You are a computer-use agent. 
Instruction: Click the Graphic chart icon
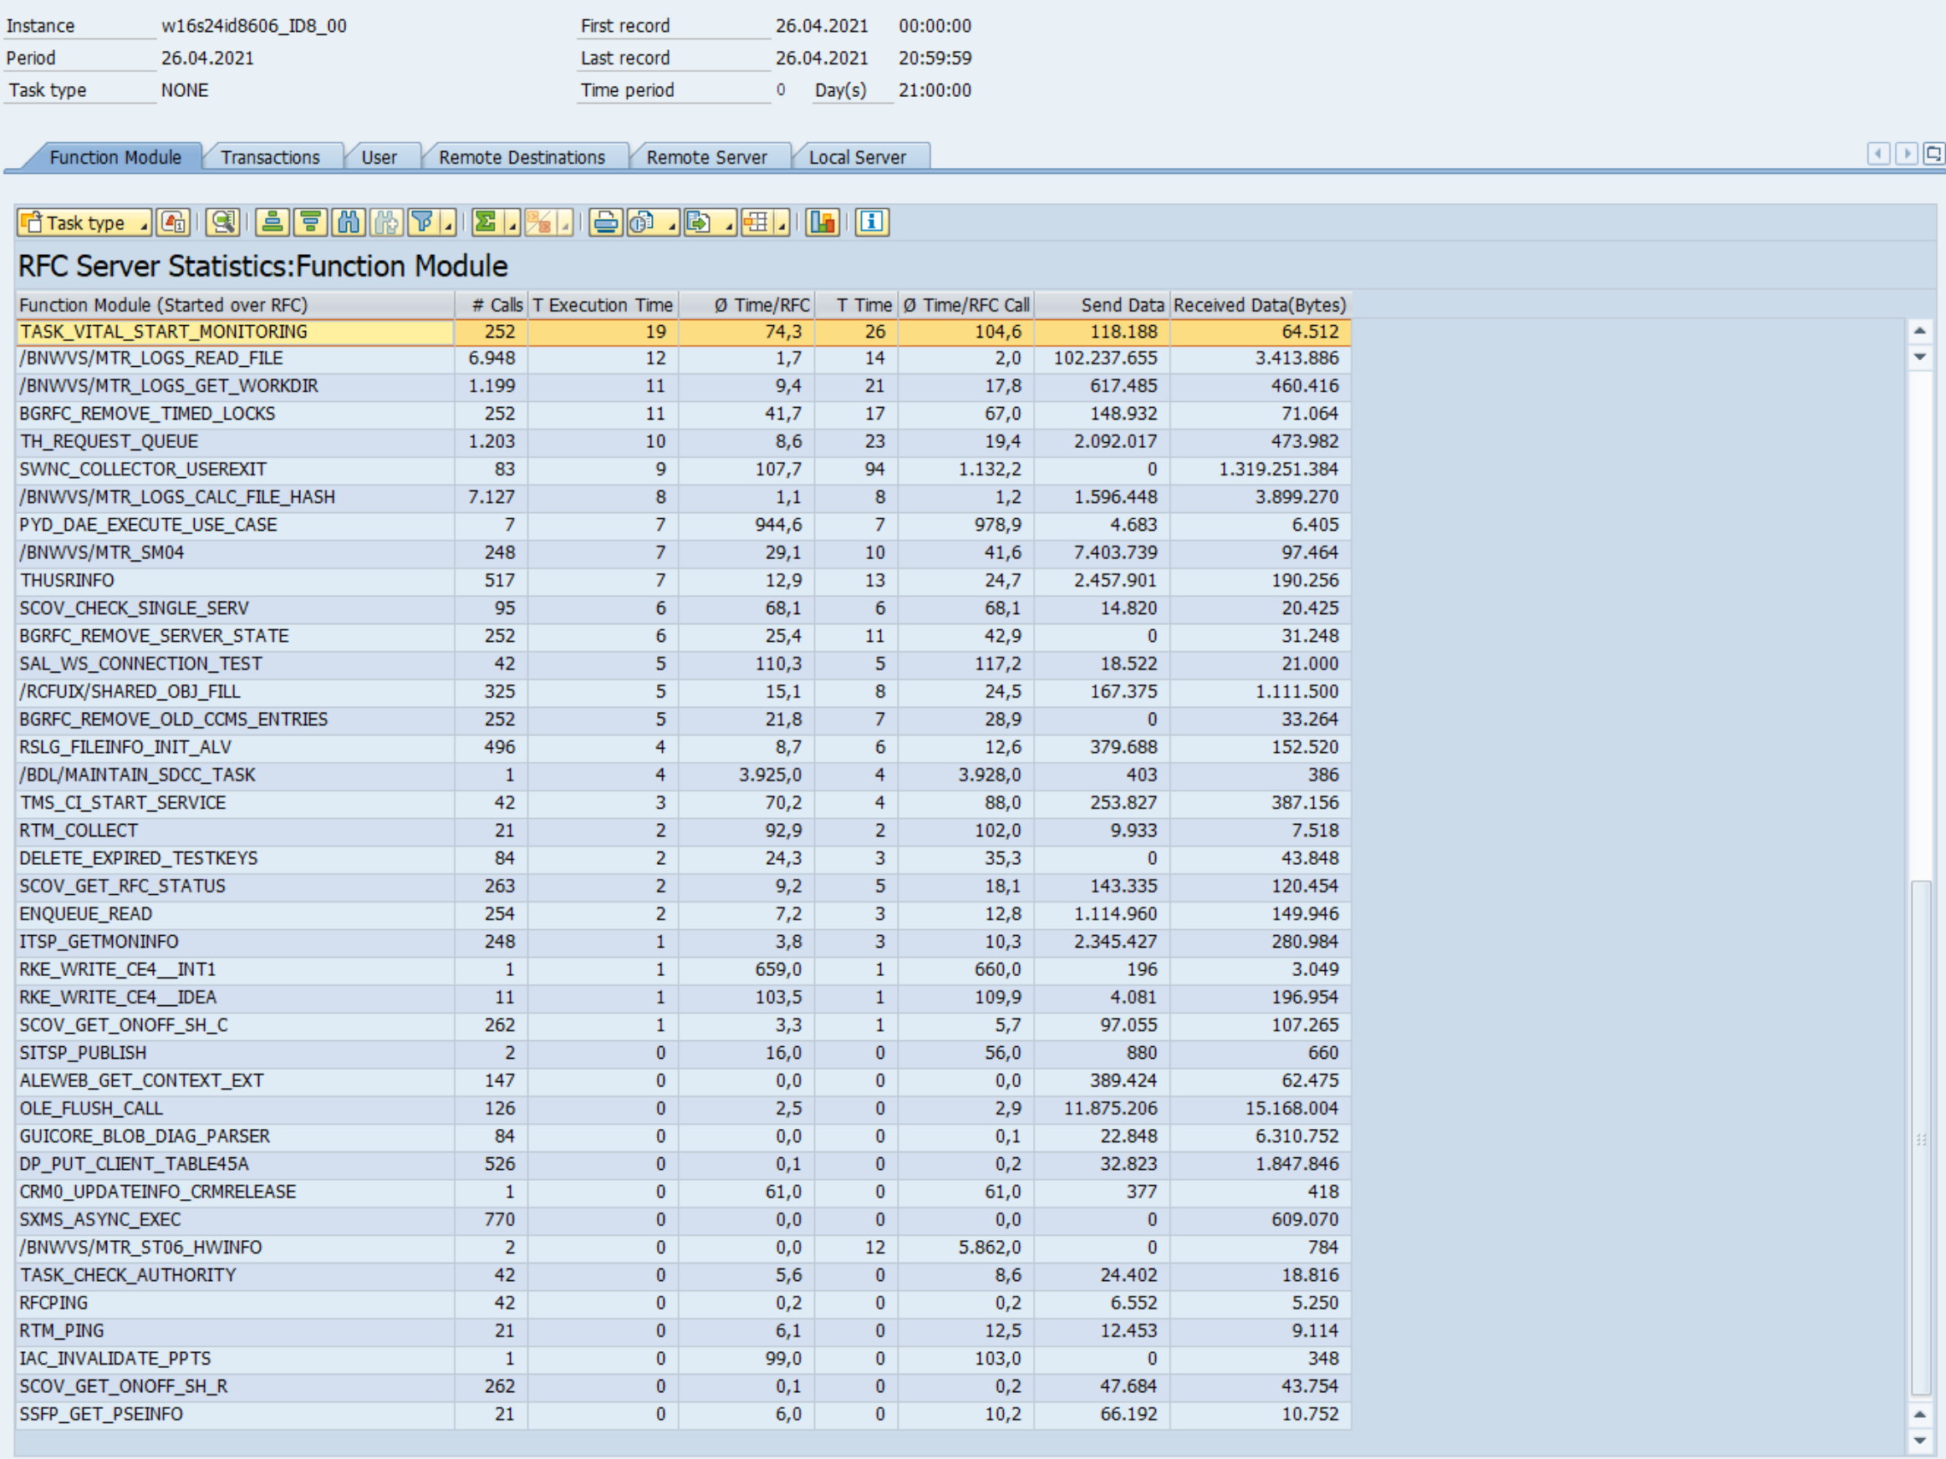point(823,222)
